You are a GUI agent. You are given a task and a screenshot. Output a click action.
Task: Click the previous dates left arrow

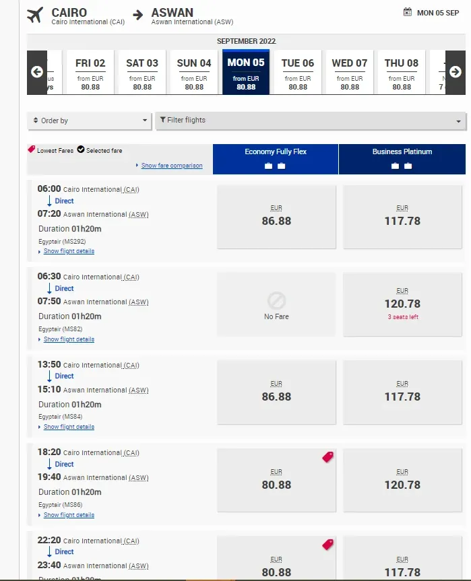37,72
